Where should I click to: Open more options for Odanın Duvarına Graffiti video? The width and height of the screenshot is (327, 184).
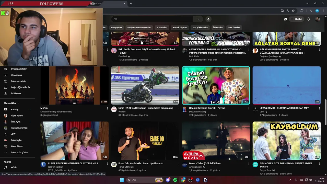(x=249, y=108)
